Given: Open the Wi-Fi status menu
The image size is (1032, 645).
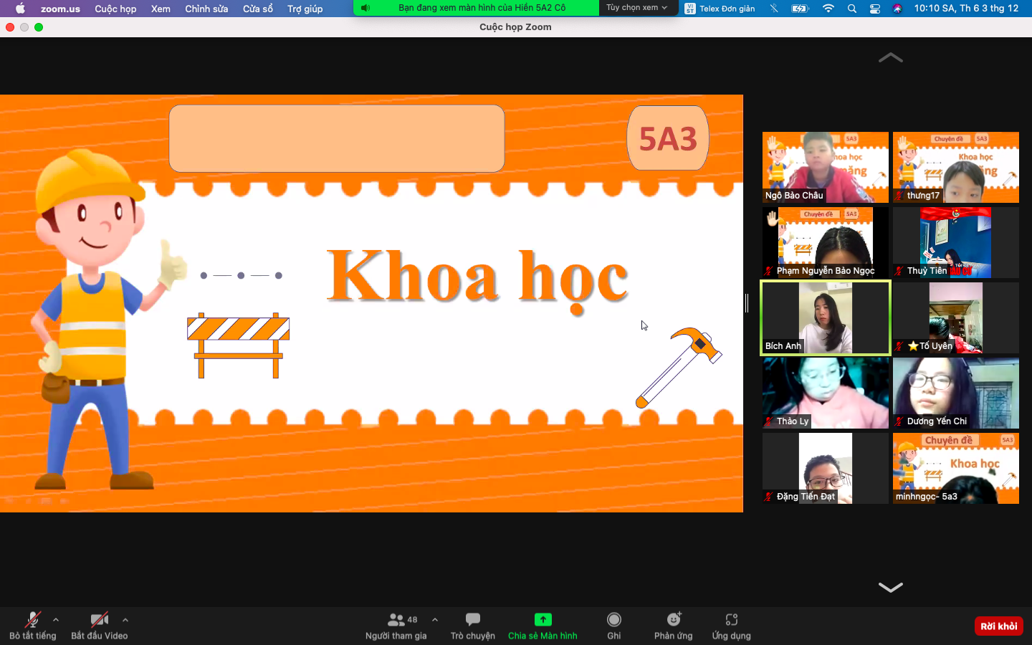Looking at the screenshot, I should tap(828, 9).
